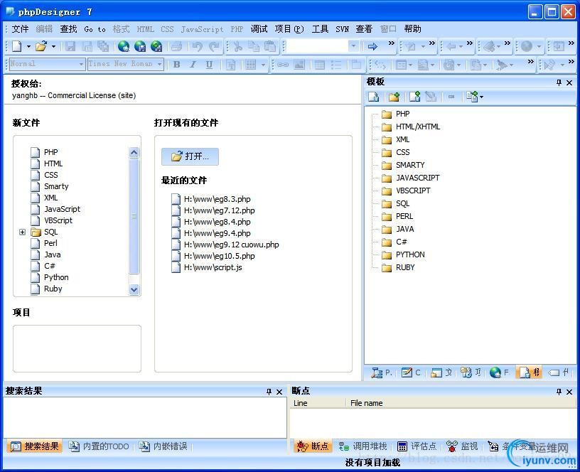The width and height of the screenshot is (580, 472).
Task: Open the Normal paragraph style dropdown
Action: click(x=81, y=65)
